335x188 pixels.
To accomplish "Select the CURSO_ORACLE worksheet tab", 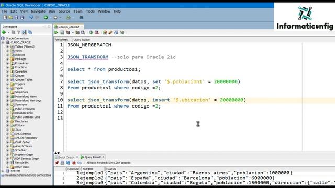I will (x=69, y=27).
